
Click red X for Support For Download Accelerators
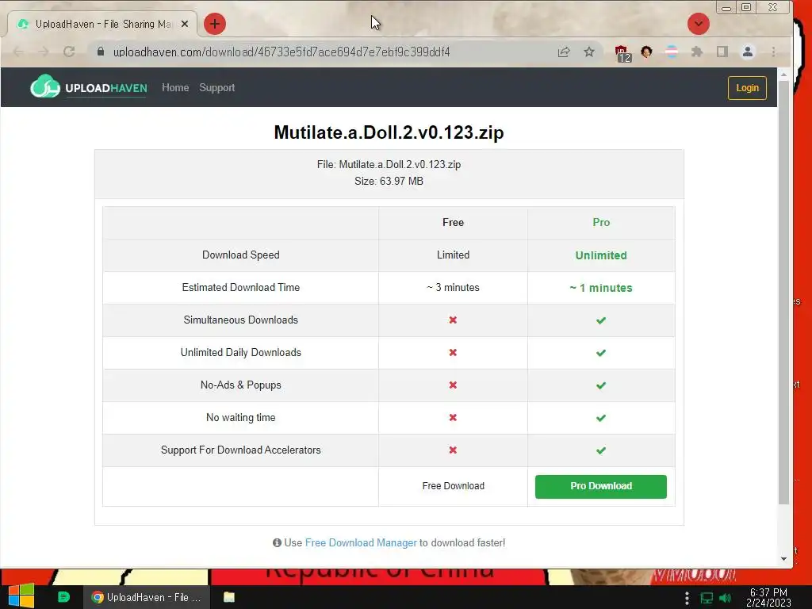(453, 450)
